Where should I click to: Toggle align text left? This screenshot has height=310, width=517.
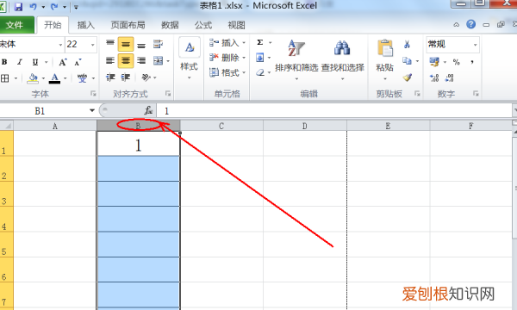[x=110, y=60]
